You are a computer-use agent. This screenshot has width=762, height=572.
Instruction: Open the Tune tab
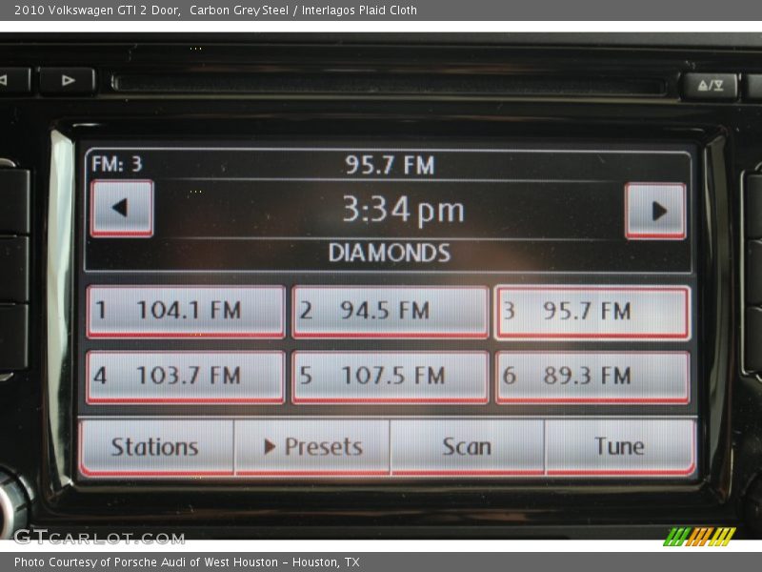(620, 446)
